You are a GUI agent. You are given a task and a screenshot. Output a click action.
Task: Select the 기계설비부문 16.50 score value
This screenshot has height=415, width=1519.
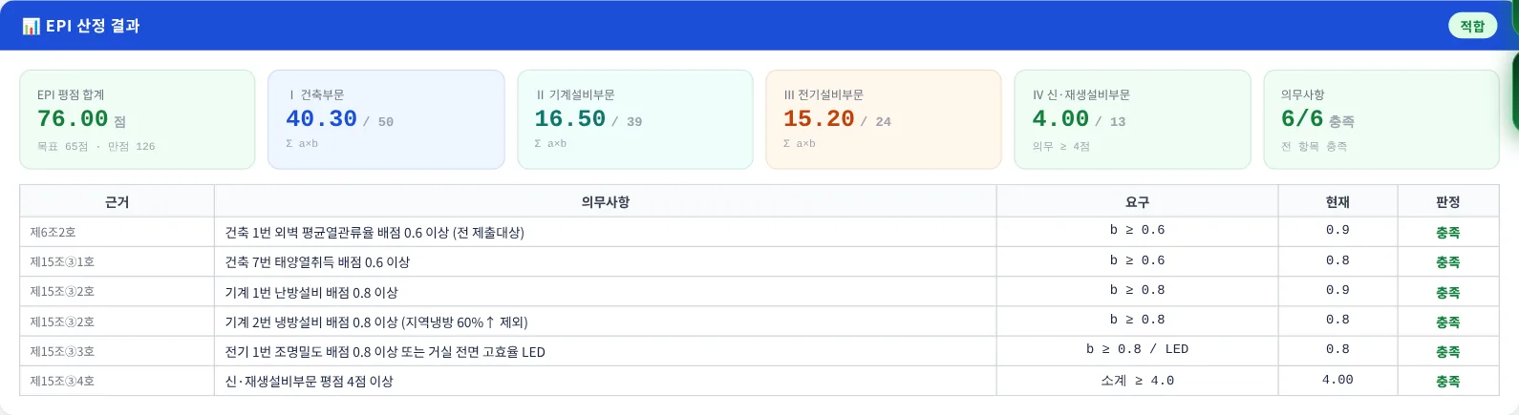pyautogui.click(x=569, y=119)
